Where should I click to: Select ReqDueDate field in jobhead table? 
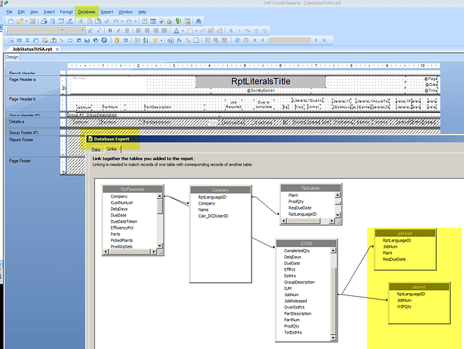(394, 259)
